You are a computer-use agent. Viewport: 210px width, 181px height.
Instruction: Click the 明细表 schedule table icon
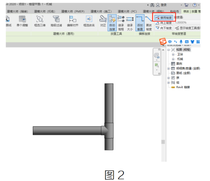(x=173, y=69)
